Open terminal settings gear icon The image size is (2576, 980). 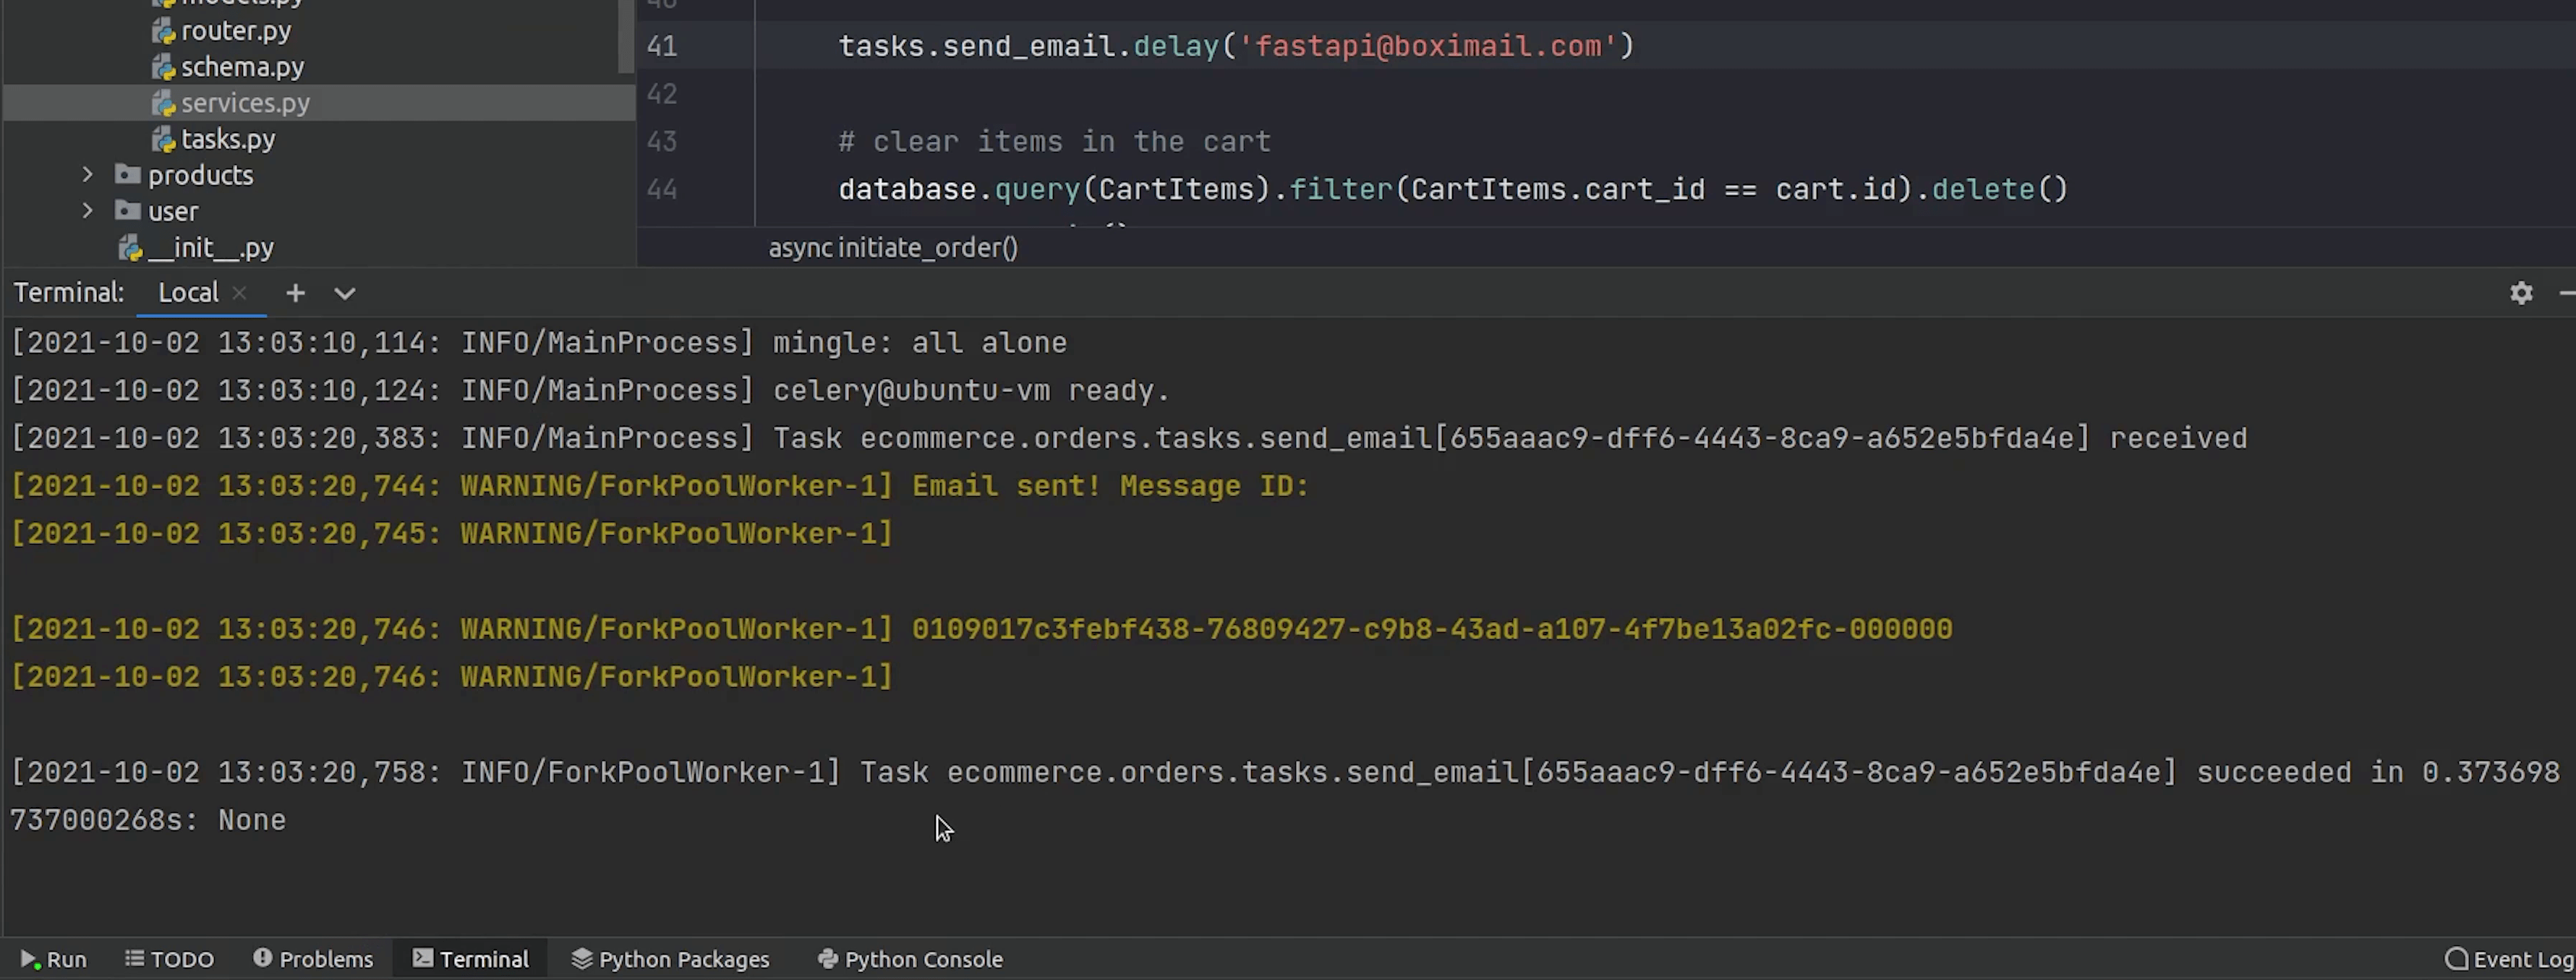(2521, 293)
